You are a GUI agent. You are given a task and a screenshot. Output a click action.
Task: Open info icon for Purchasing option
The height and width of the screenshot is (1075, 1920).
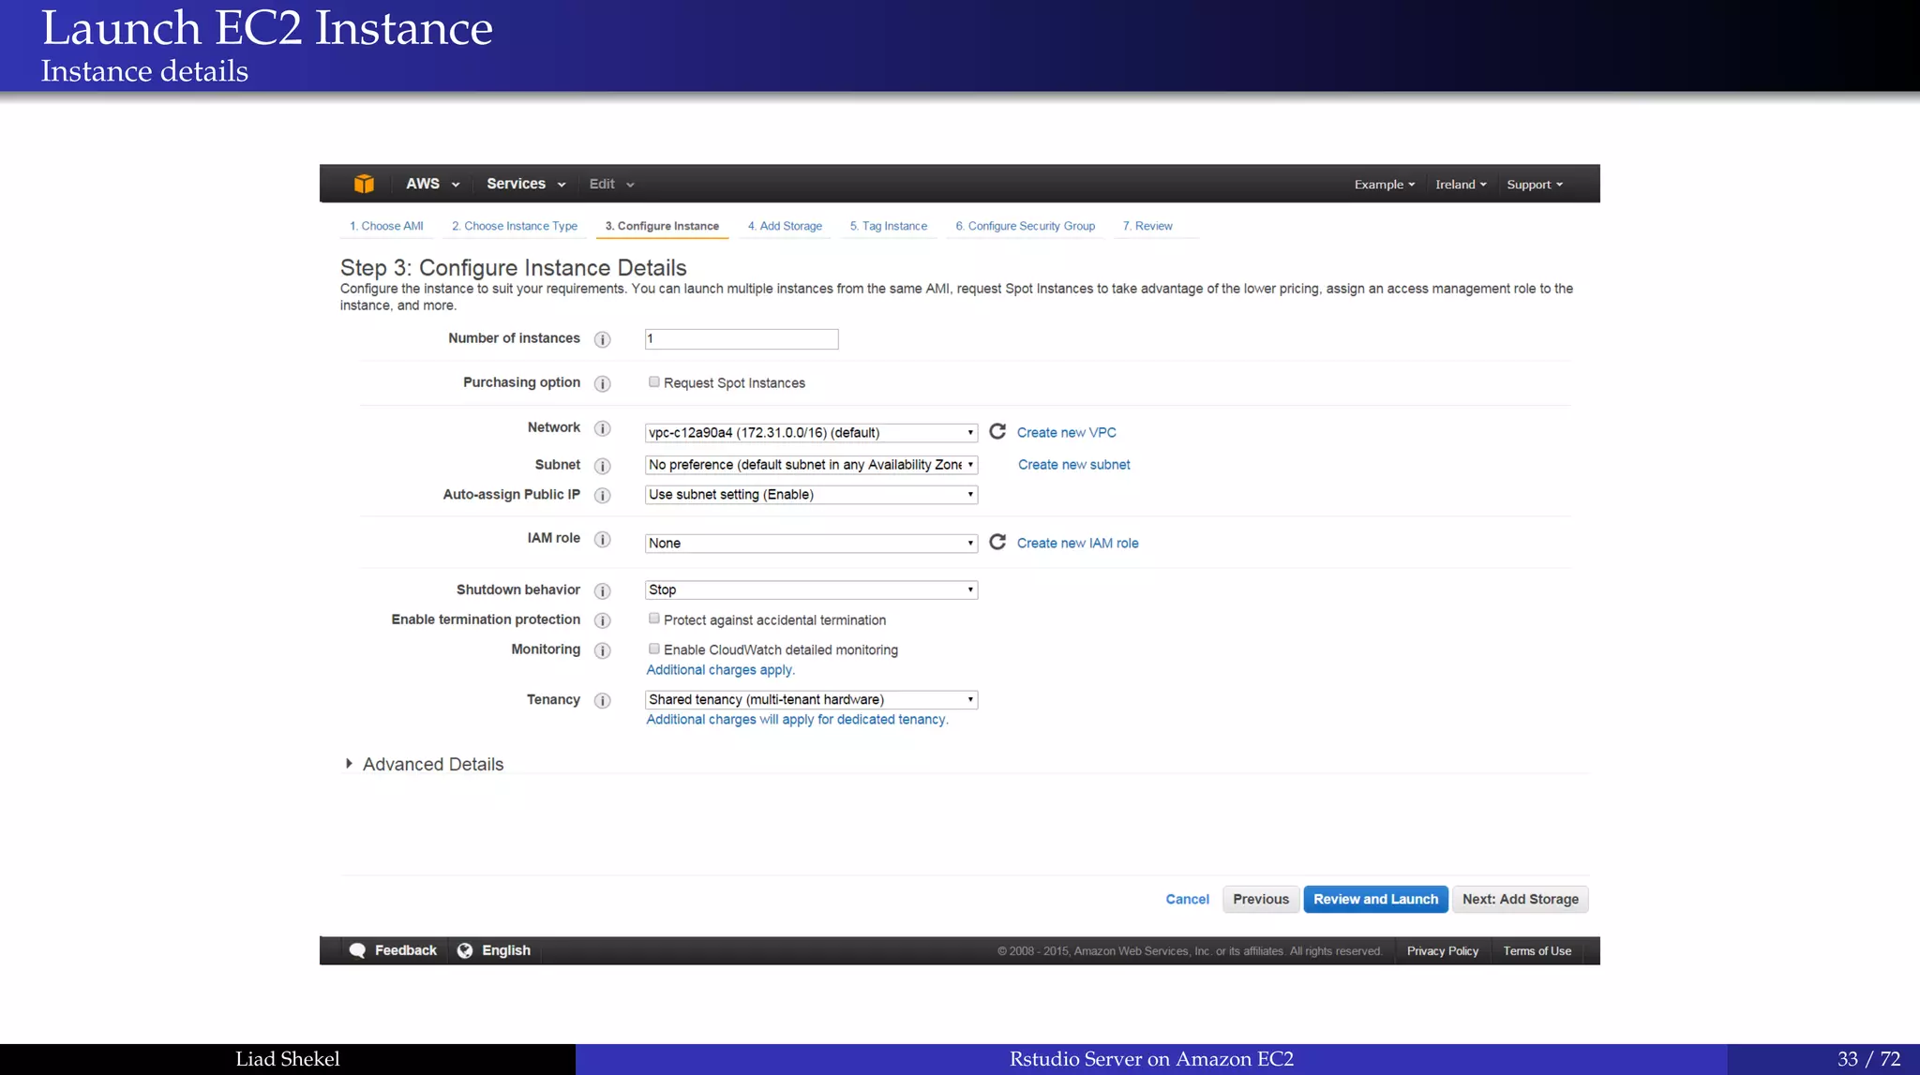coord(603,383)
